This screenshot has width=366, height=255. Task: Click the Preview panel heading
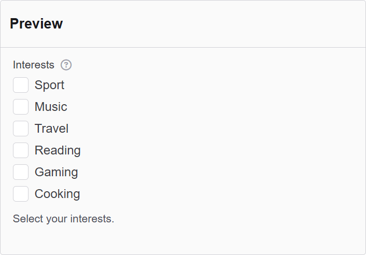[x=36, y=23]
